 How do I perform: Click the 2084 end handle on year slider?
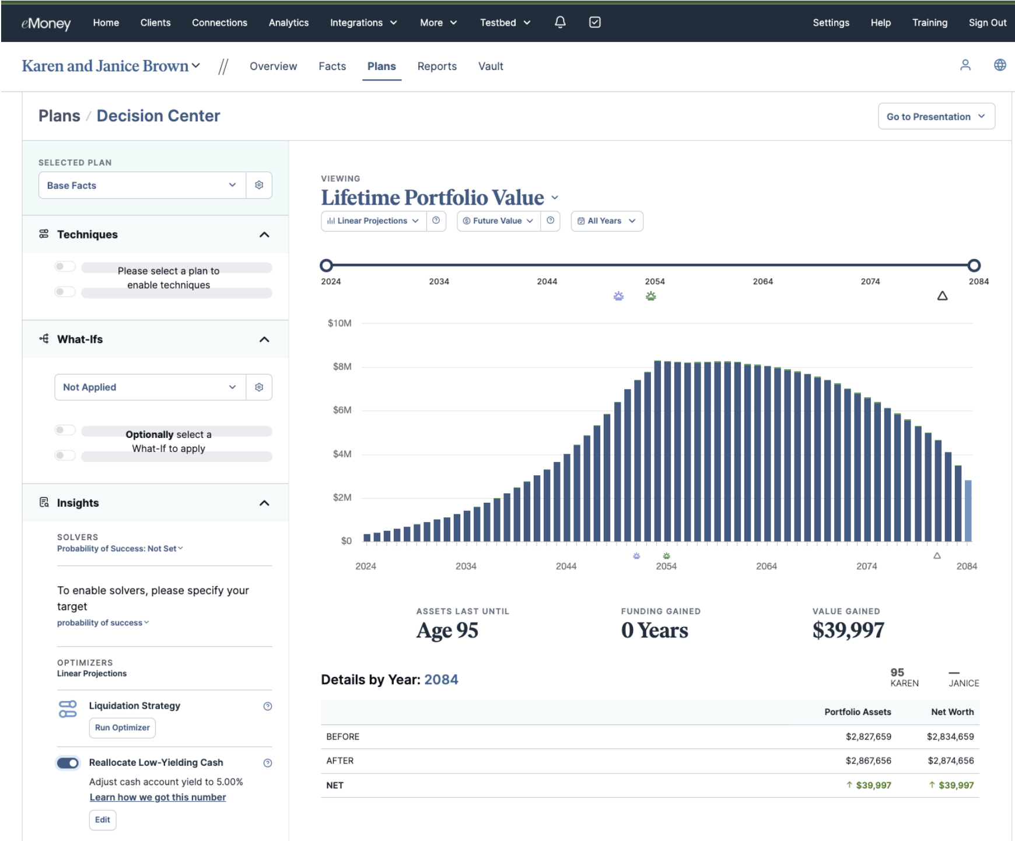coord(974,265)
